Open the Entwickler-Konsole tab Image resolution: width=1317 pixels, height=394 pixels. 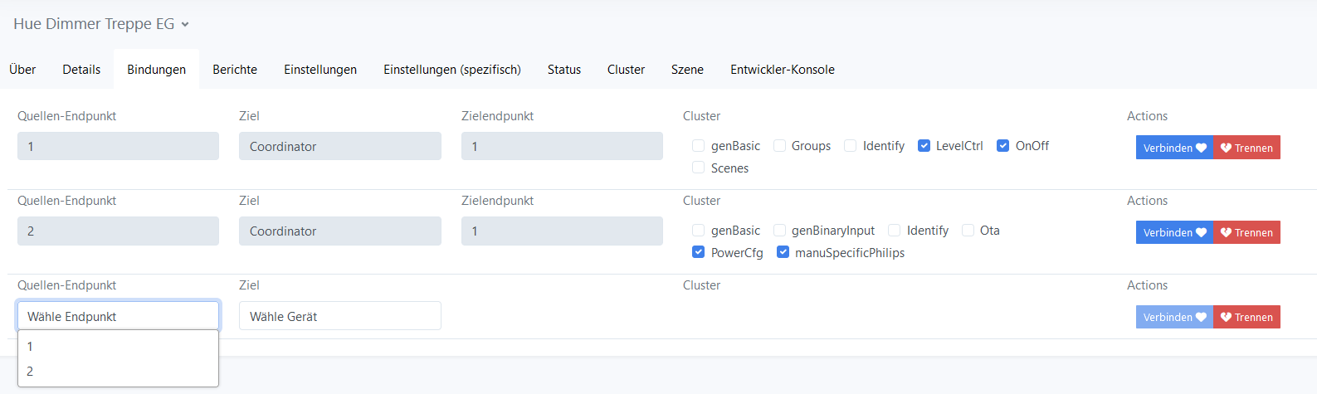pos(782,70)
